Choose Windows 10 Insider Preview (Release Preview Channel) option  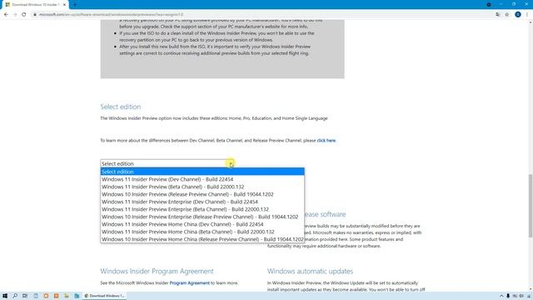point(202,194)
